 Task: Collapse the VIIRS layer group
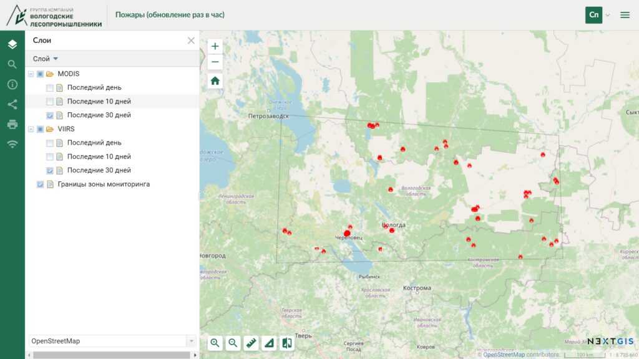tap(31, 130)
